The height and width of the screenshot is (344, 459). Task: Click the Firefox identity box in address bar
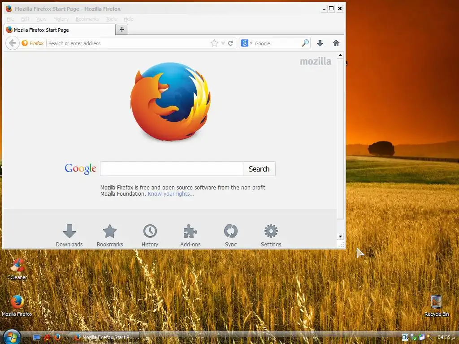[x=33, y=43]
